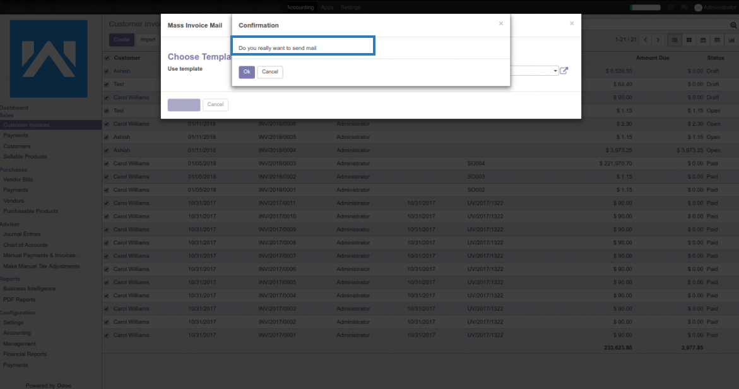Open Financial Reports in sidebar
This screenshot has width=739, height=389.
(25, 354)
